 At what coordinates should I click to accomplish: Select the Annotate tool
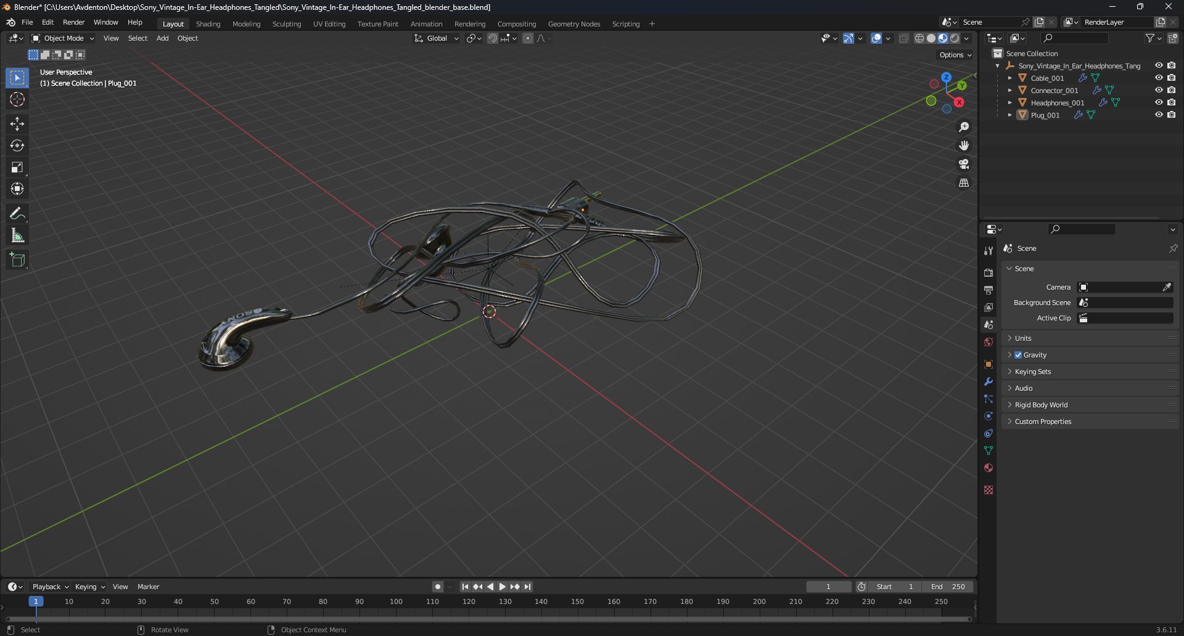point(17,214)
